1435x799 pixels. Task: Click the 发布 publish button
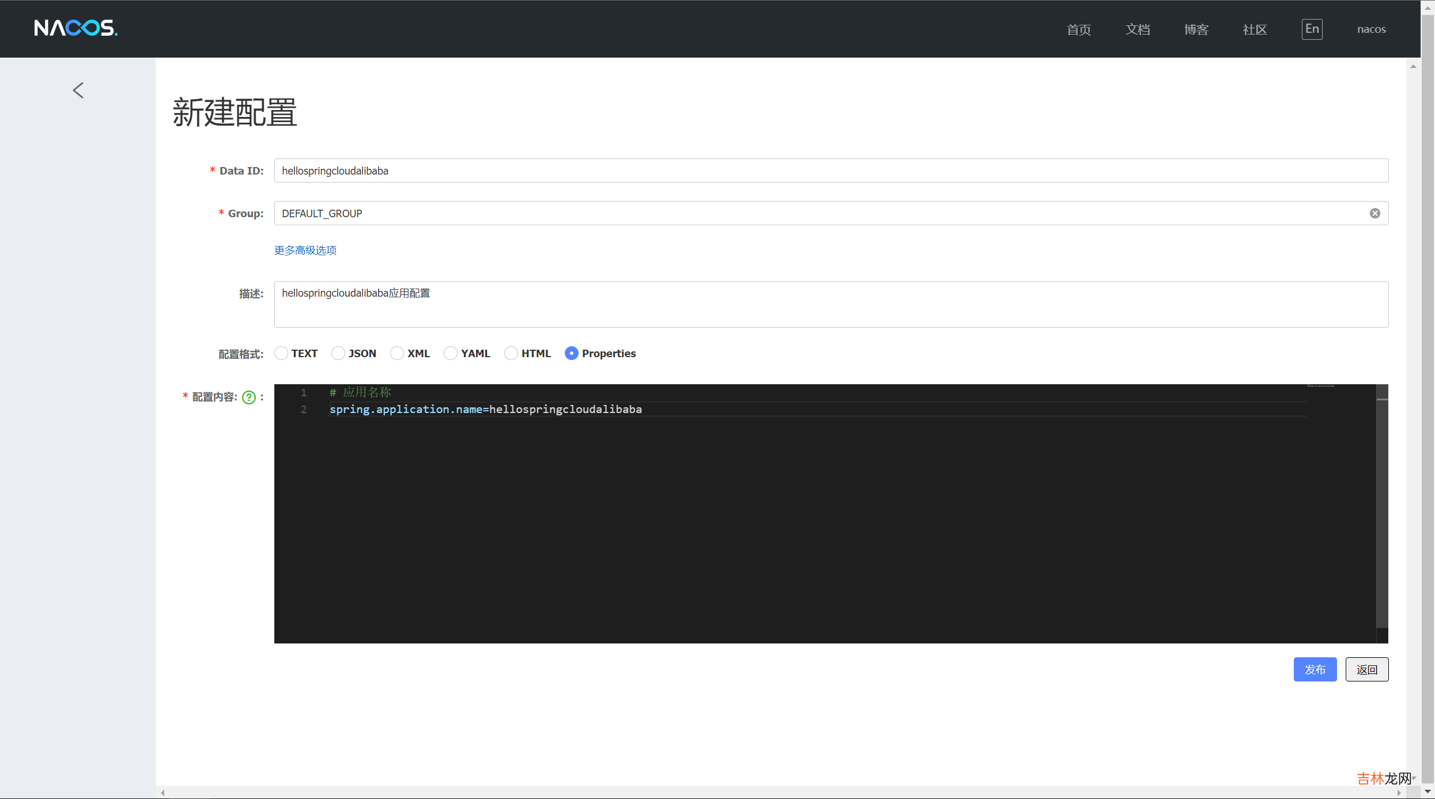1315,669
